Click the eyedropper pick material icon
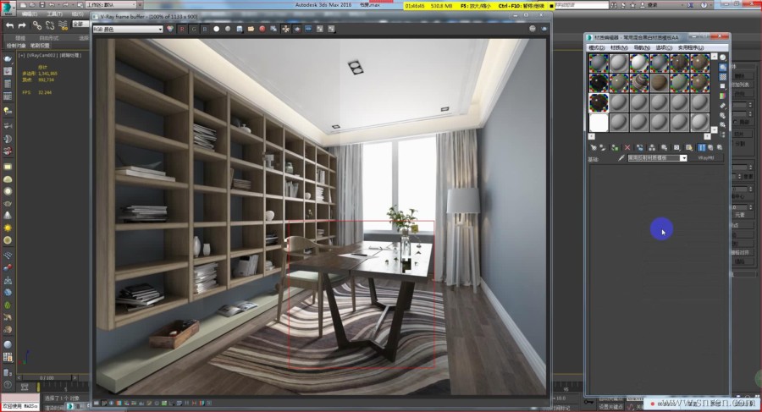The image size is (762, 412). coord(621,158)
